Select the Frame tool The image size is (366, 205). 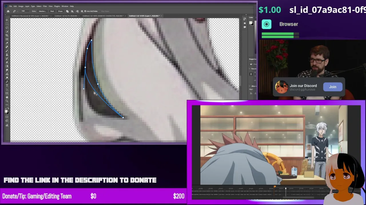pyautogui.click(x=7, y=39)
